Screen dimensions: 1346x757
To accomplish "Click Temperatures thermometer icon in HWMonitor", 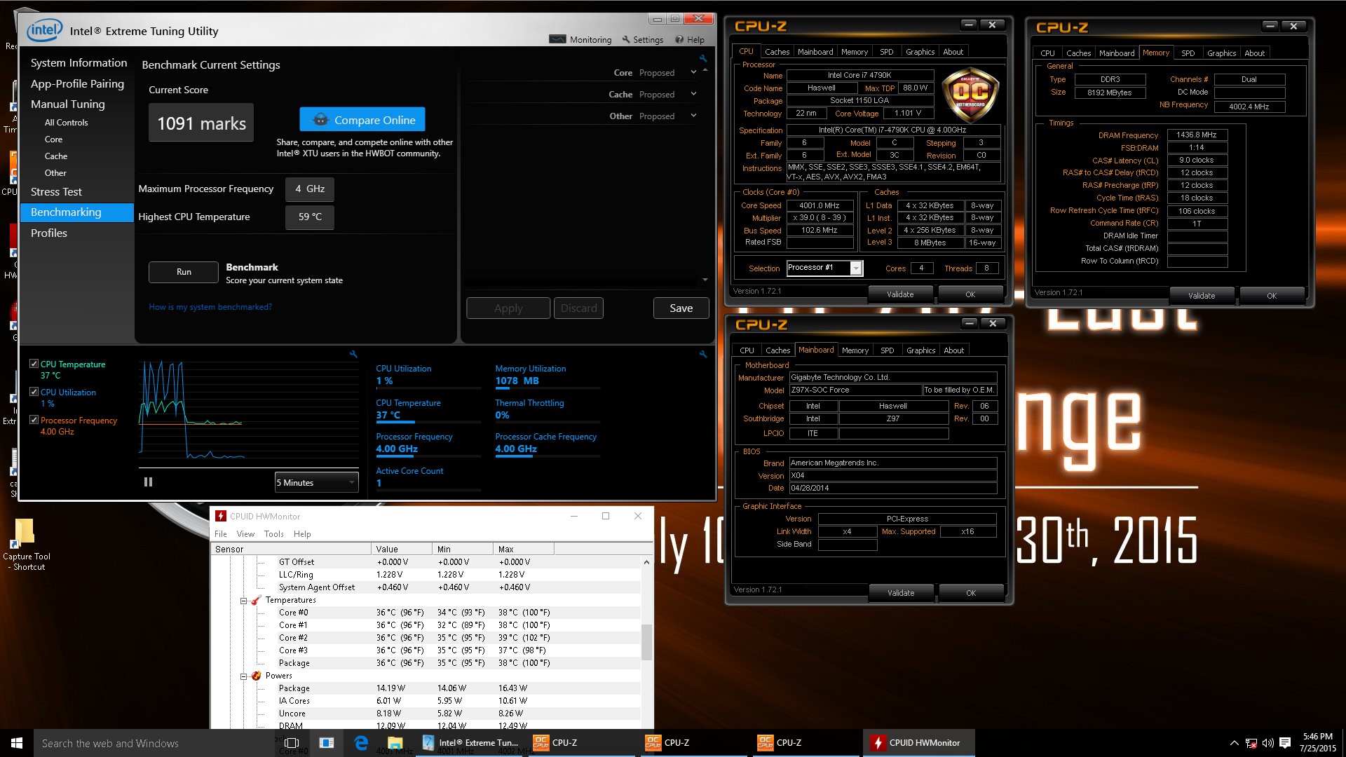I will 256,600.
